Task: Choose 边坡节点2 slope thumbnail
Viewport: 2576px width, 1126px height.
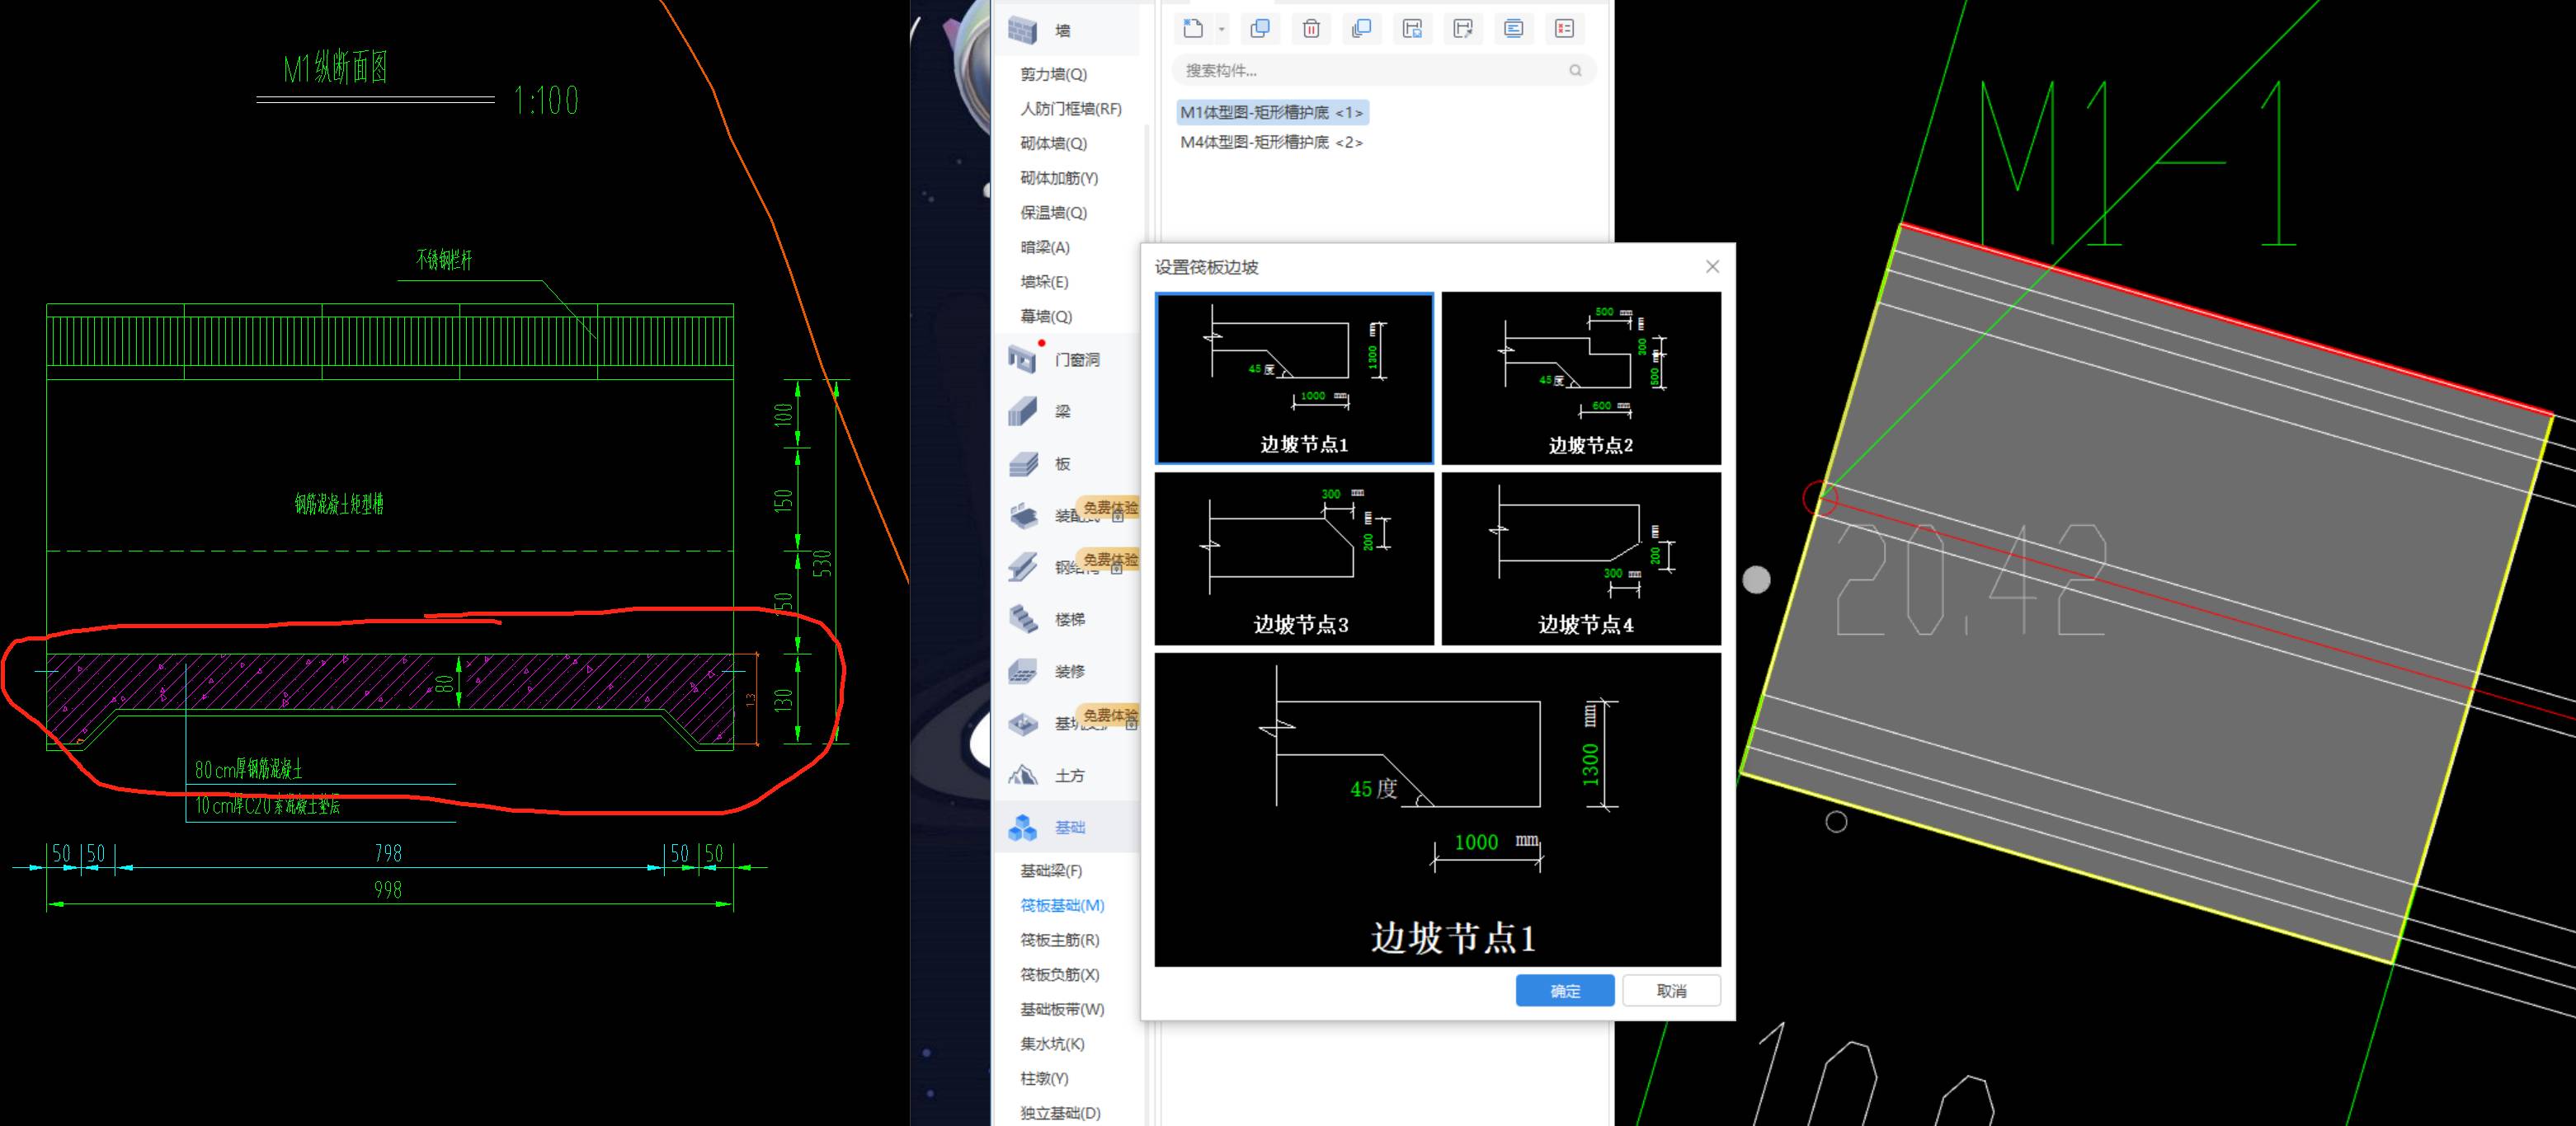Action: (1581, 378)
